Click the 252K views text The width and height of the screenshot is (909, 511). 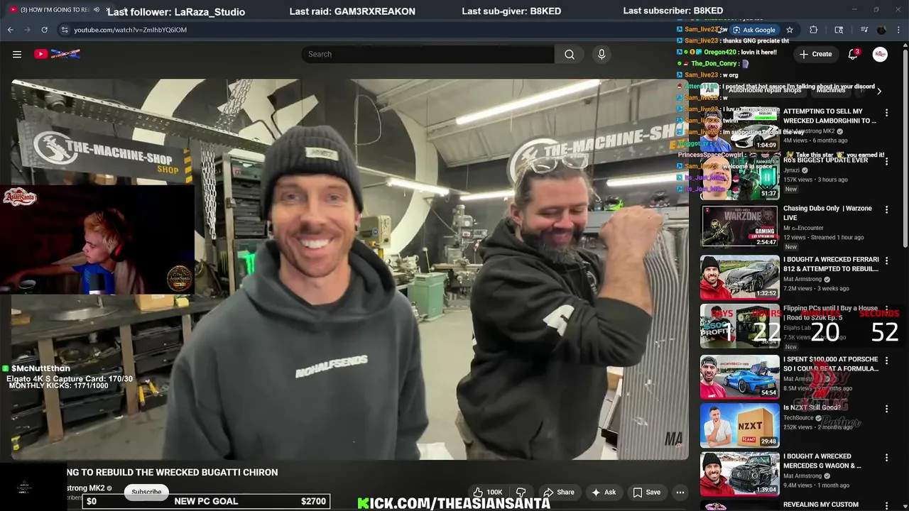coord(799,428)
